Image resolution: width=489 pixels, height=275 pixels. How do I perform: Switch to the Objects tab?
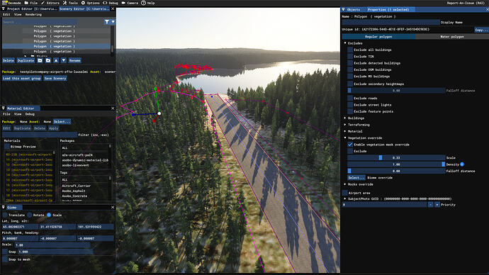(354, 10)
